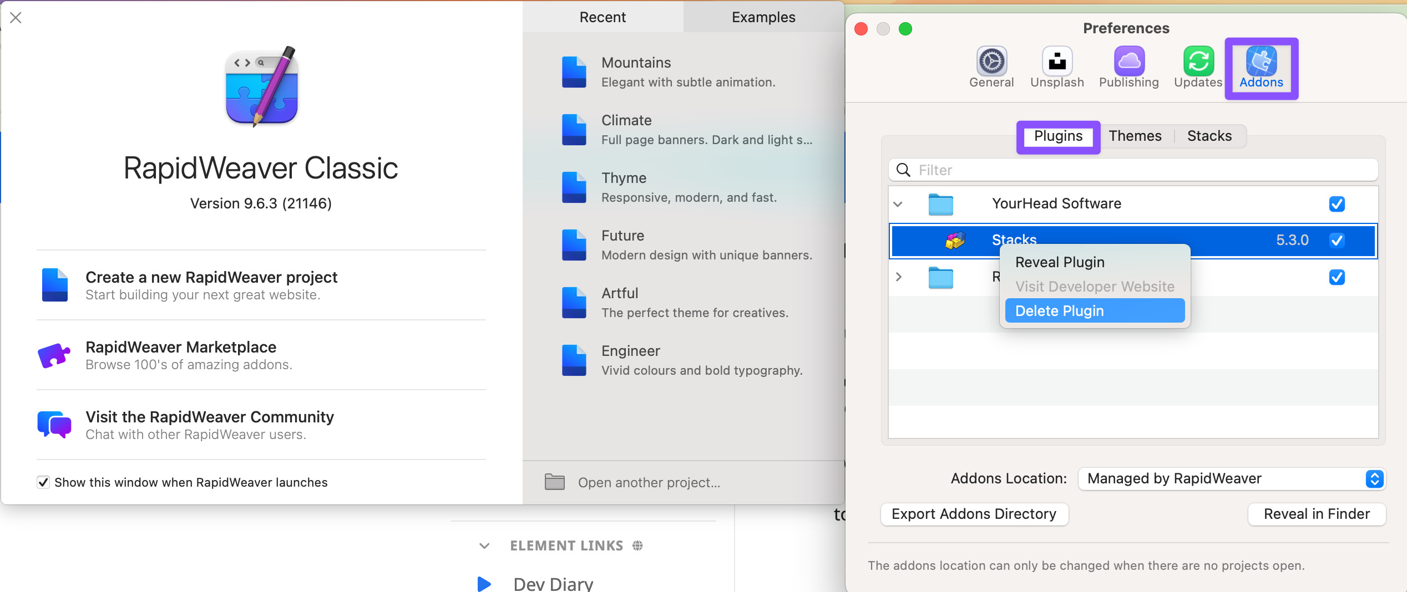
Task: Click the Stacks plugin icon
Action: 955,241
